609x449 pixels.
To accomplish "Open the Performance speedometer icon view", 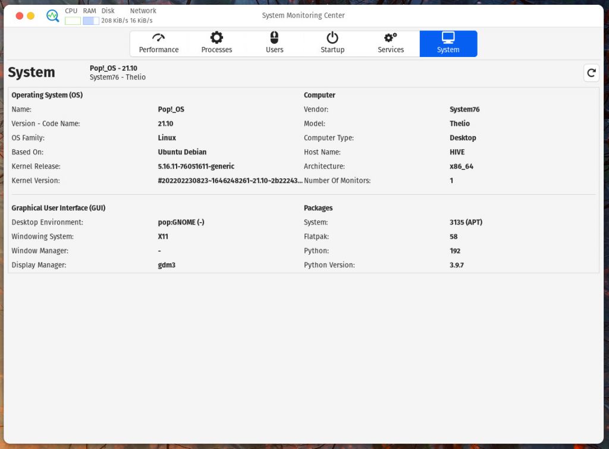I will pos(158,37).
